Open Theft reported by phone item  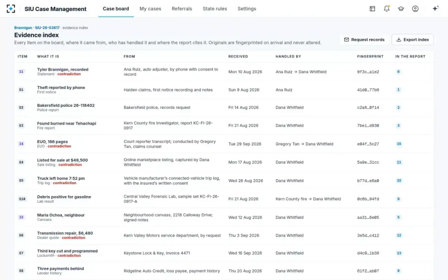coord(61,87)
